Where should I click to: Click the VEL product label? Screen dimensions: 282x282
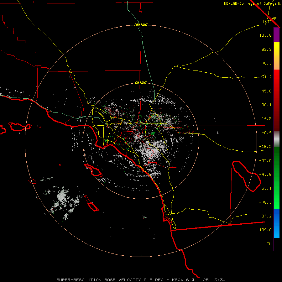tap(275, 19)
